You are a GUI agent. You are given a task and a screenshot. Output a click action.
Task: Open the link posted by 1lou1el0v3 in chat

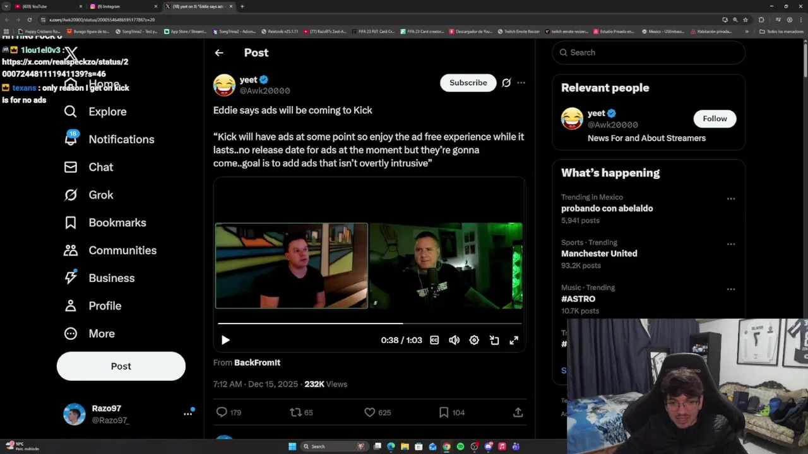pos(65,67)
